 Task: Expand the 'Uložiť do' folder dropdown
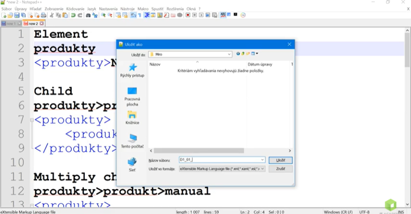229,54
